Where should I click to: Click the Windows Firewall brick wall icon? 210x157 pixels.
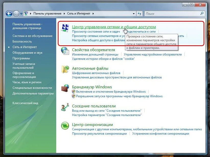click(x=65, y=88)
